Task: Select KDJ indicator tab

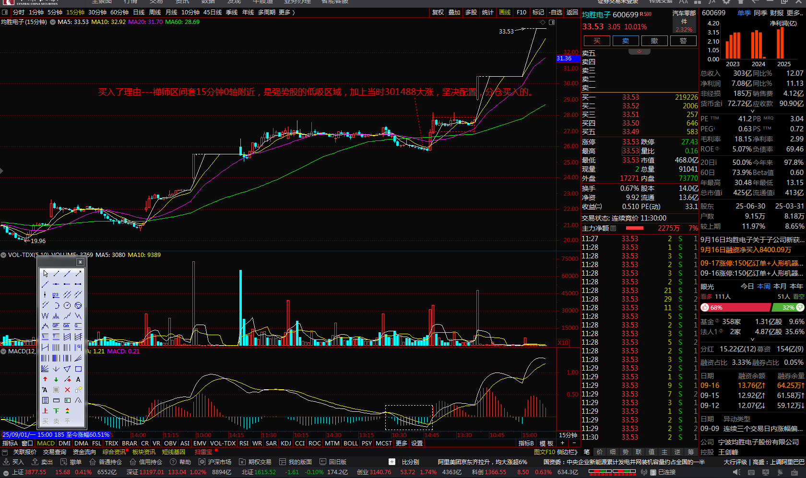Action: tap(286, 443)
